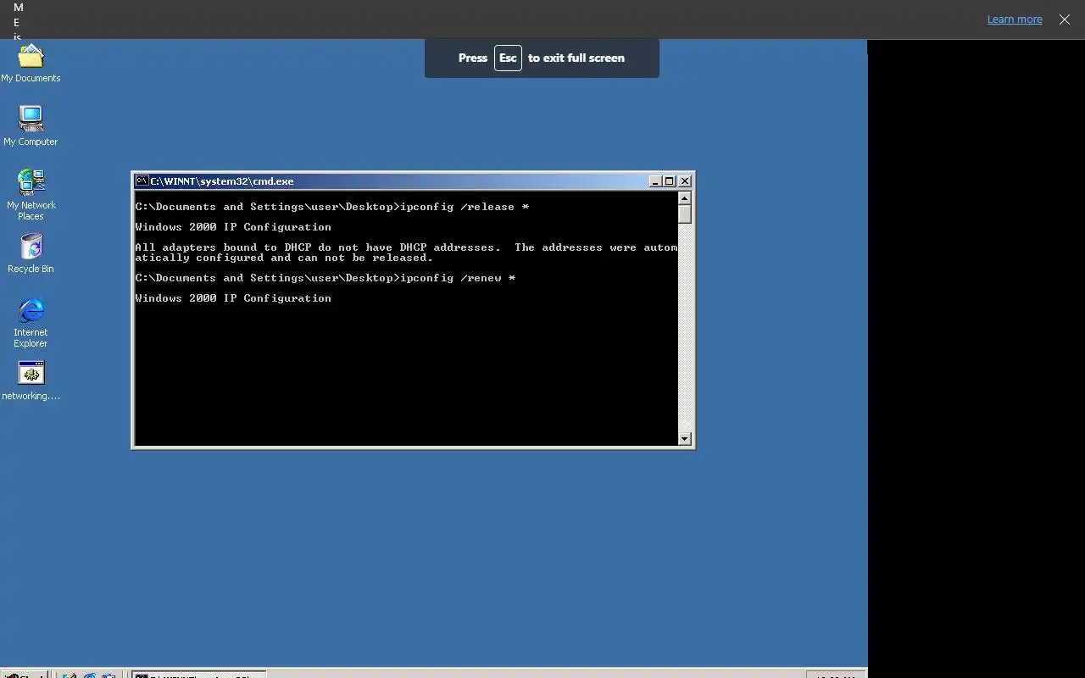This screenshot has height=678, width=1085.
Task: Click the 'ipconfig /release *' command line
Action: (332, 207)
